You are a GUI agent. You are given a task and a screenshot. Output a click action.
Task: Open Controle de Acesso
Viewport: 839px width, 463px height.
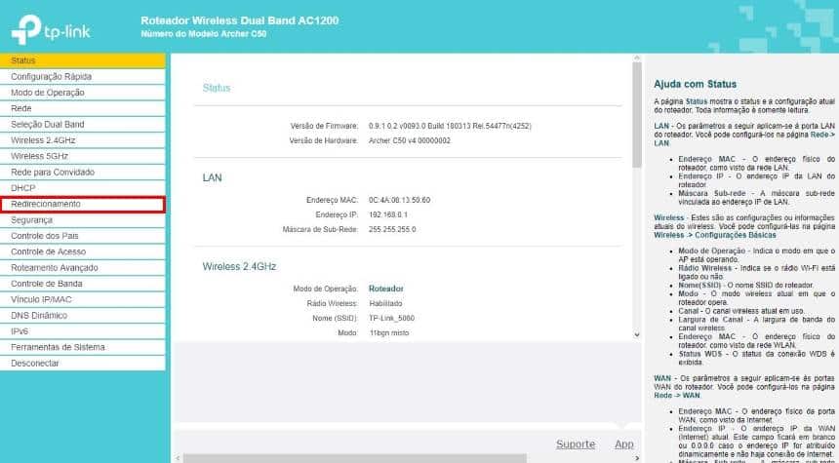click(x=82, y=251)
